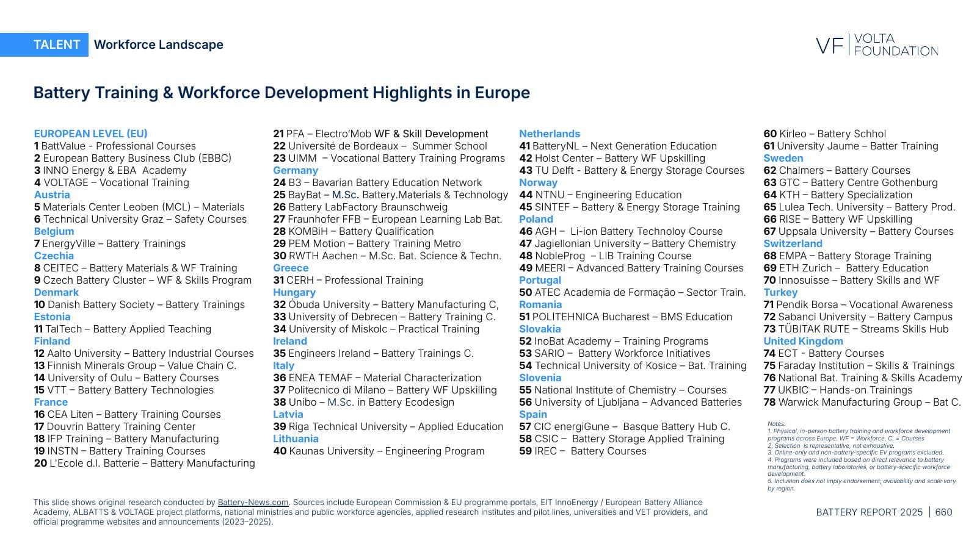
Task: Click the Austria country heading
Action: pos(52,195)
